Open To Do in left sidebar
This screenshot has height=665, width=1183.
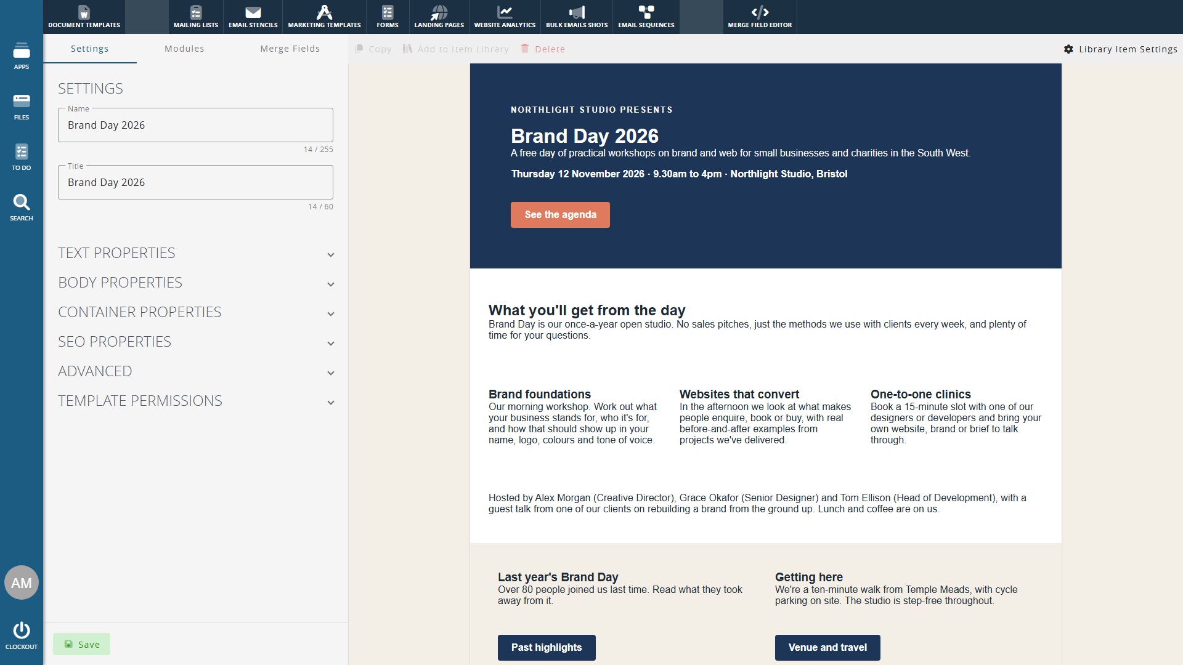(22, 156)
